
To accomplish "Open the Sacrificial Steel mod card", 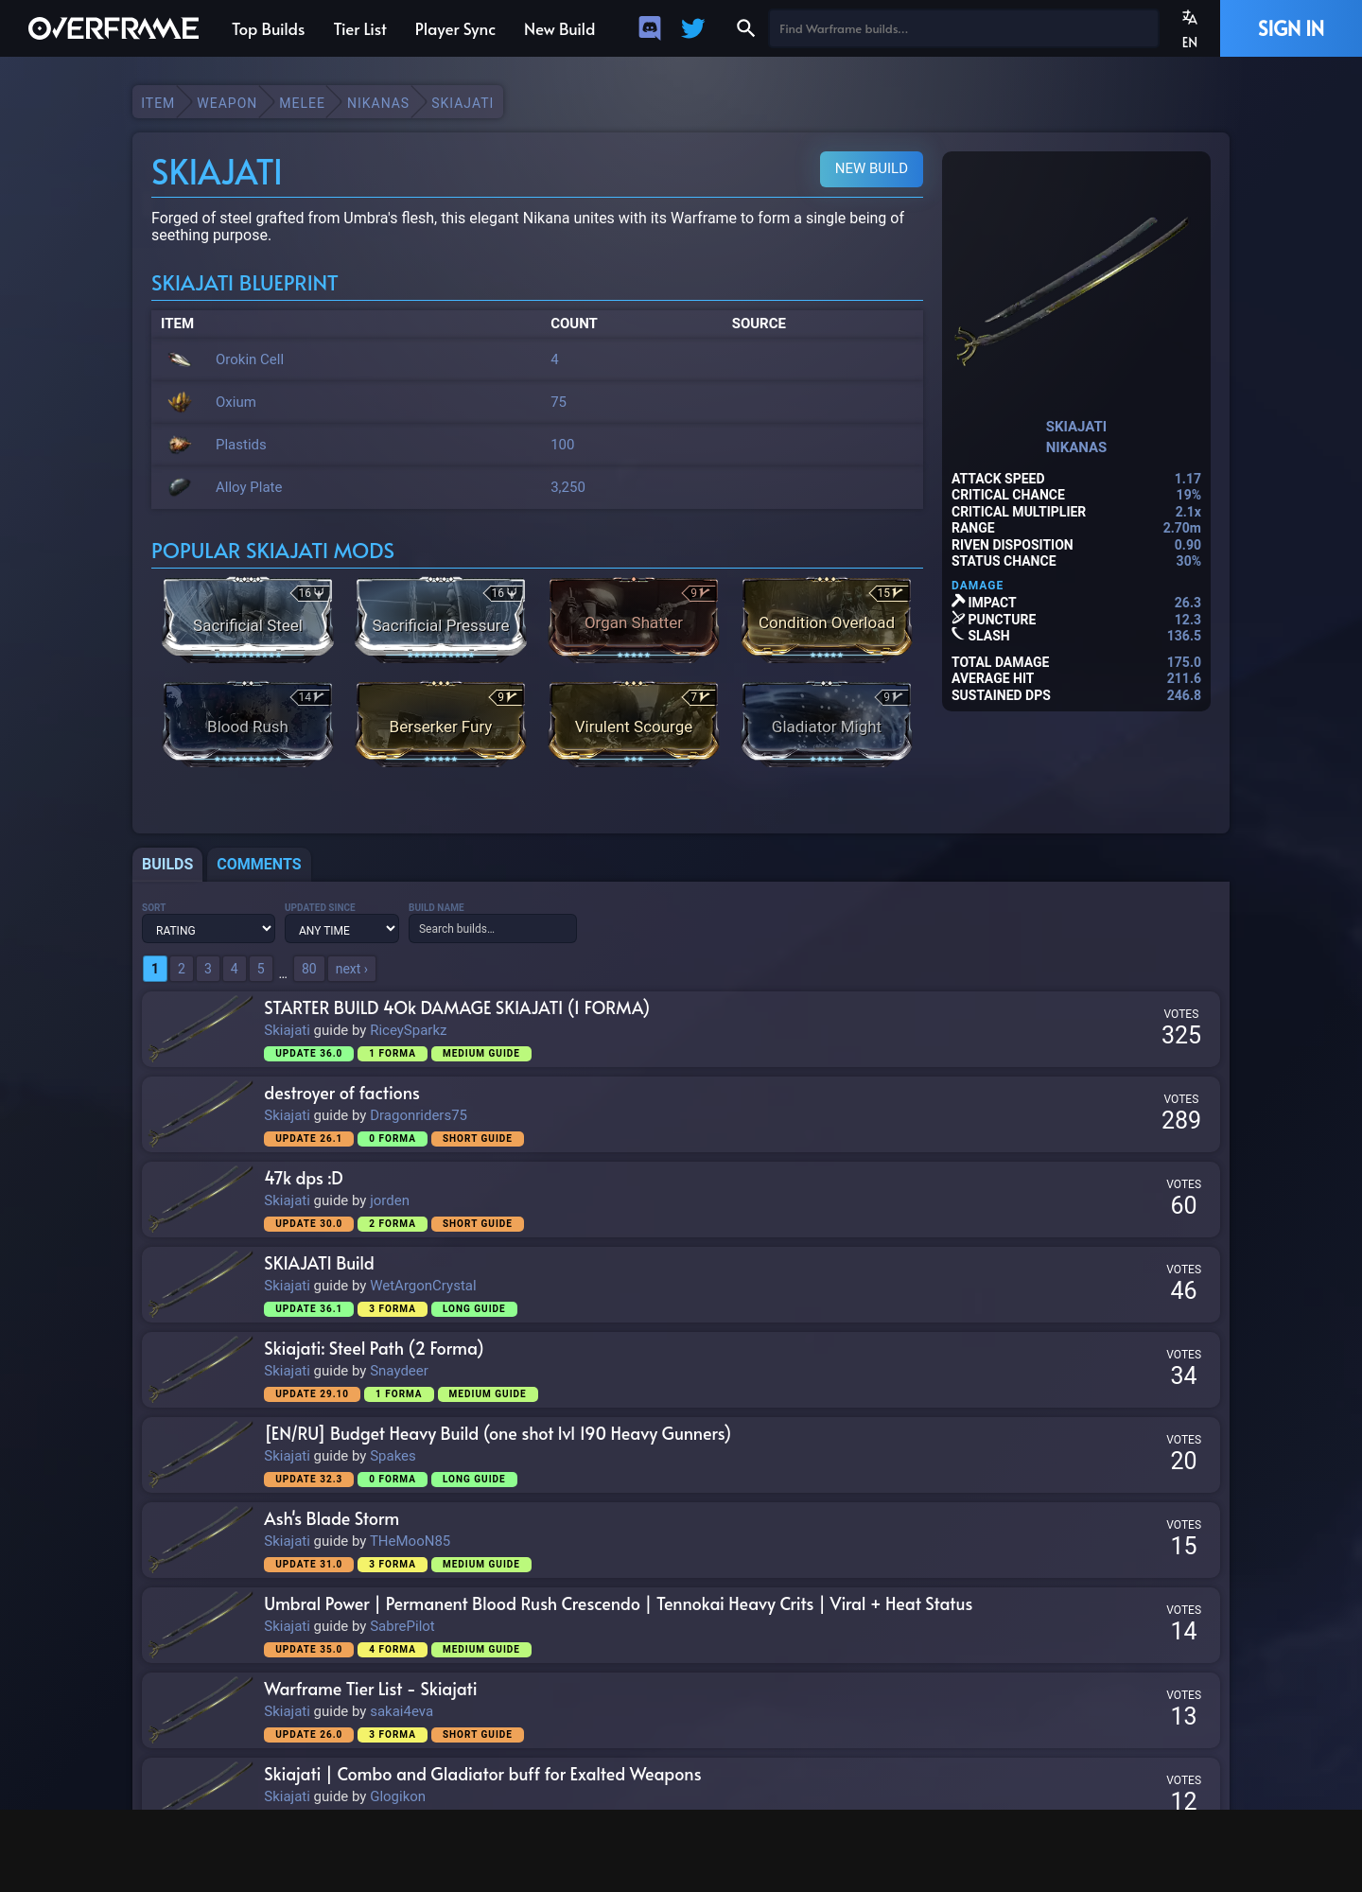I will tap(248, 619).
